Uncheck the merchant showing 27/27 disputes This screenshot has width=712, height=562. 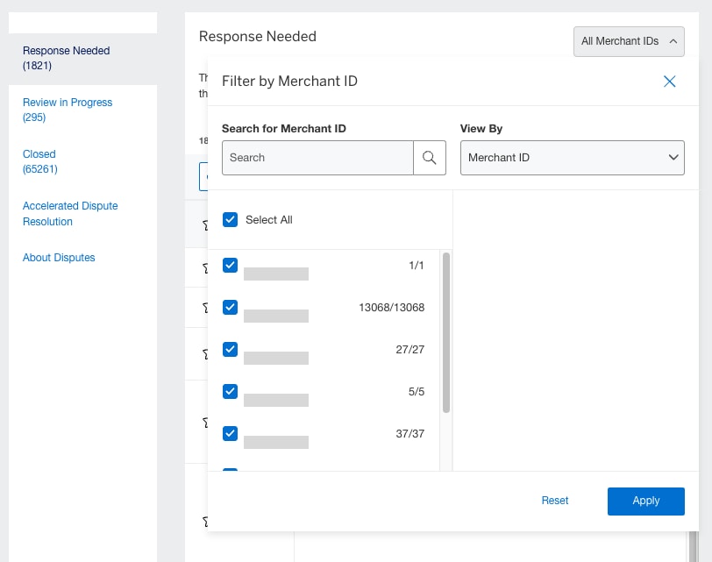(230, 349)
